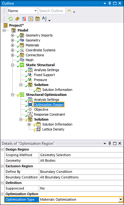Viewport: 124px width, 205px height.
Task: Click the Scoping Method value Geometry Selection
Action: (x=55, y=155)
